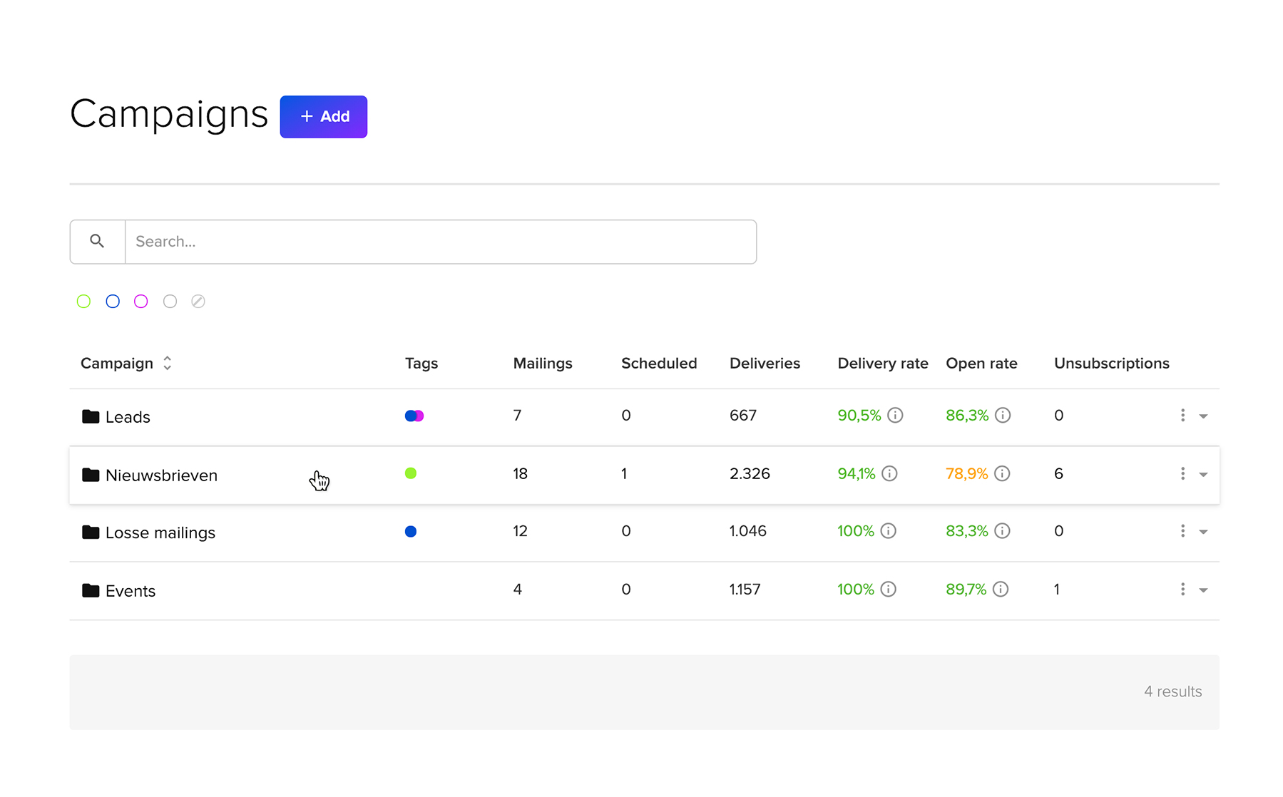Open the Events campaign

pyautogui.click(x=131, y=591)
